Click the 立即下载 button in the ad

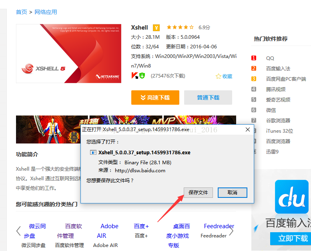[291, 238]
